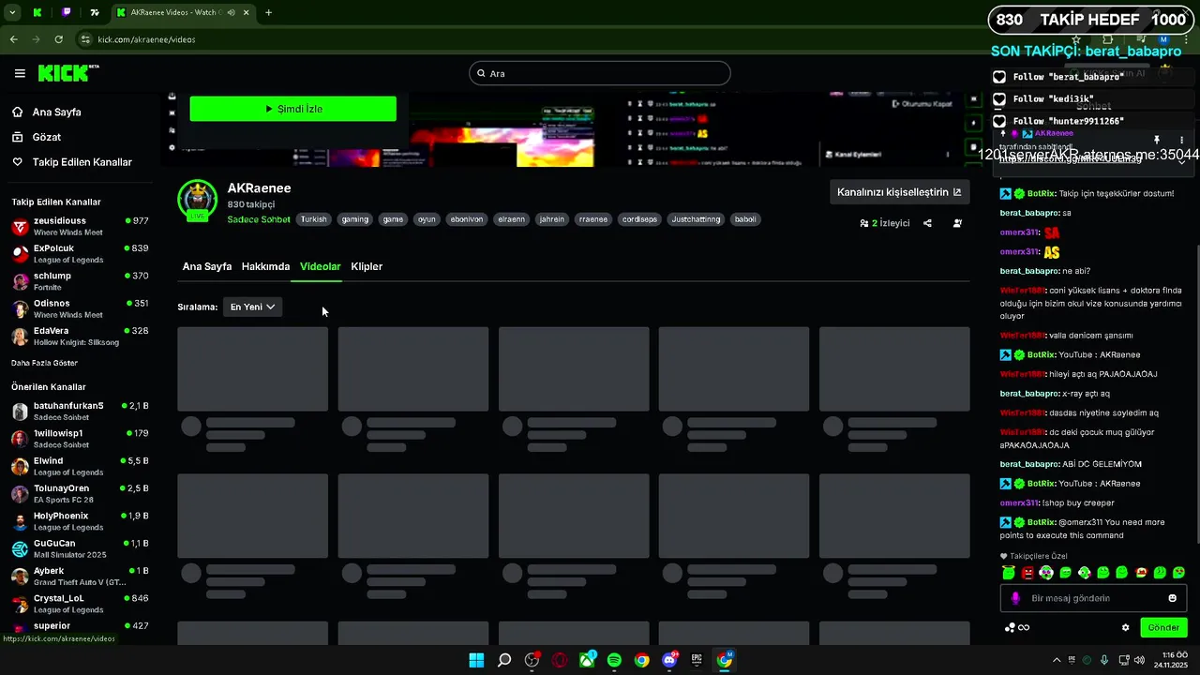Switch to the Hakkımda tab
The height and width of the screenshot is (675, 1200).
coord(265,266)
